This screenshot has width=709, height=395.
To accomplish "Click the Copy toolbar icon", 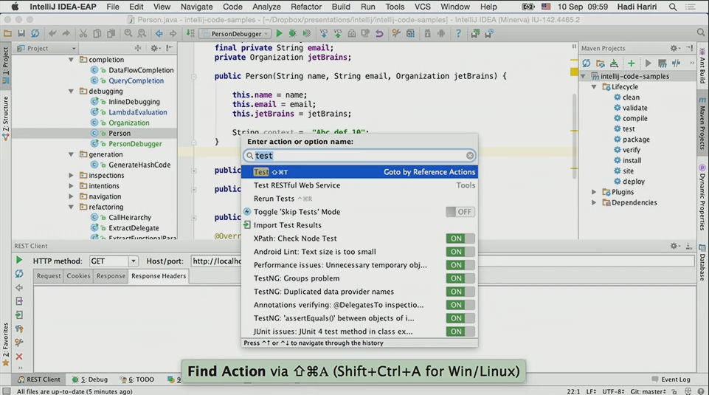I will (97, 33).
